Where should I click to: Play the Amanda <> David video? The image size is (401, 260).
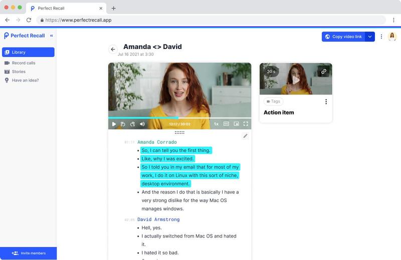[x=114, y=124]
